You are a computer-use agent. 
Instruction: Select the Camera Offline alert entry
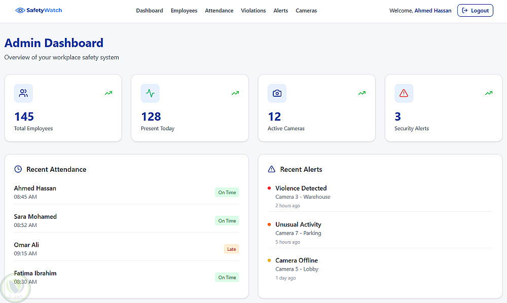(x=297, y=260)
